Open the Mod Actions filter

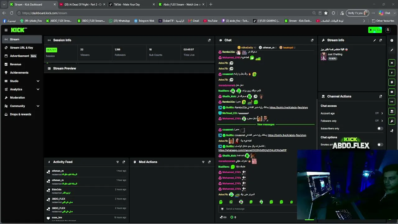(203, 162)
